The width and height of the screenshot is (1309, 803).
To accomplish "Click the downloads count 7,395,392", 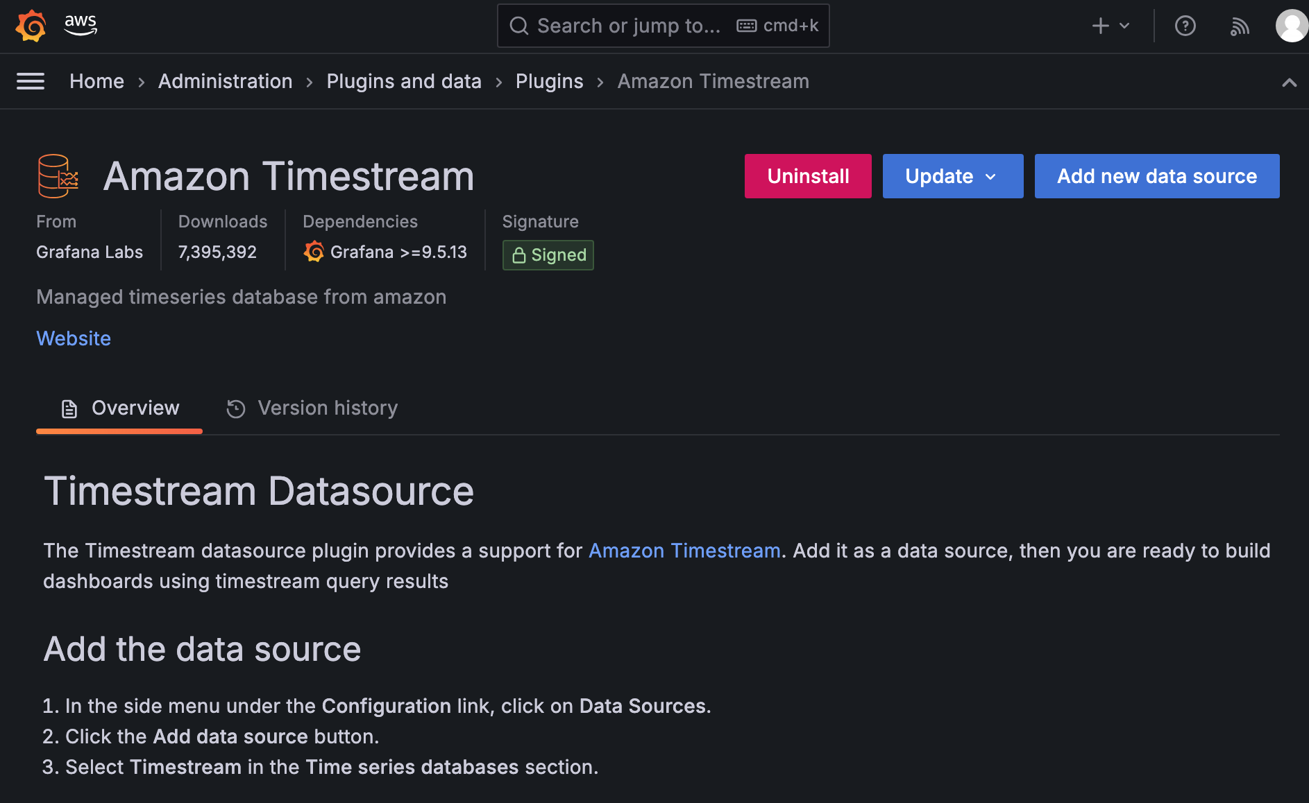I will (x=217, y=252).
